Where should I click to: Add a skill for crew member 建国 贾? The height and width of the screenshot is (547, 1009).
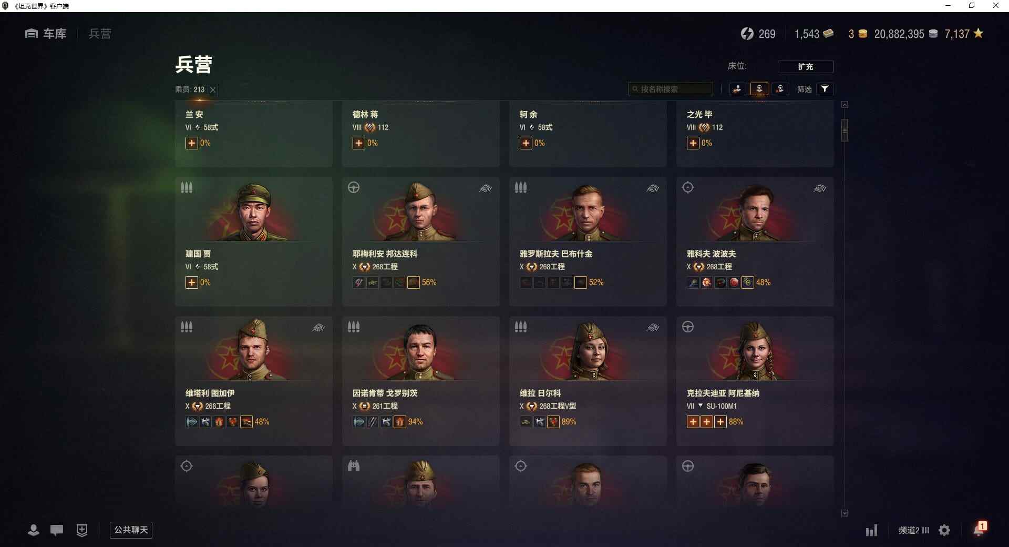pyautogui.click(x=192, y=282)
